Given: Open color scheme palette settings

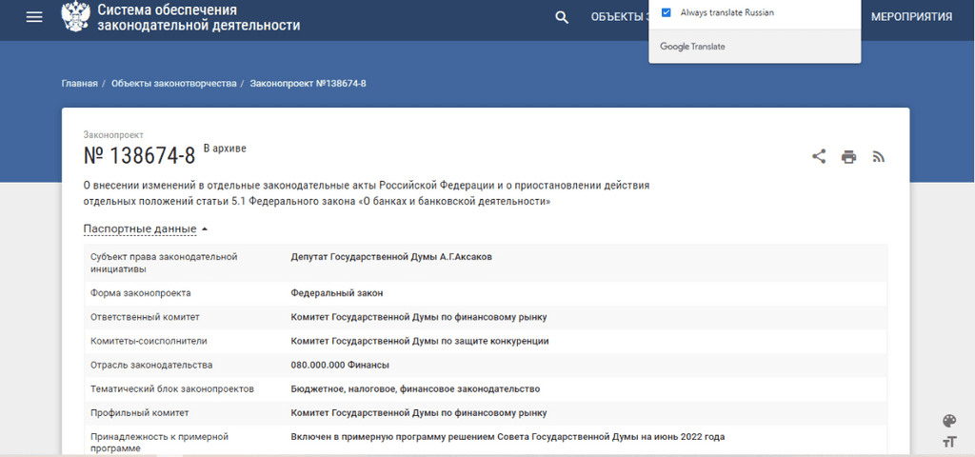Looking at the screenshot, I should [949, 422].
